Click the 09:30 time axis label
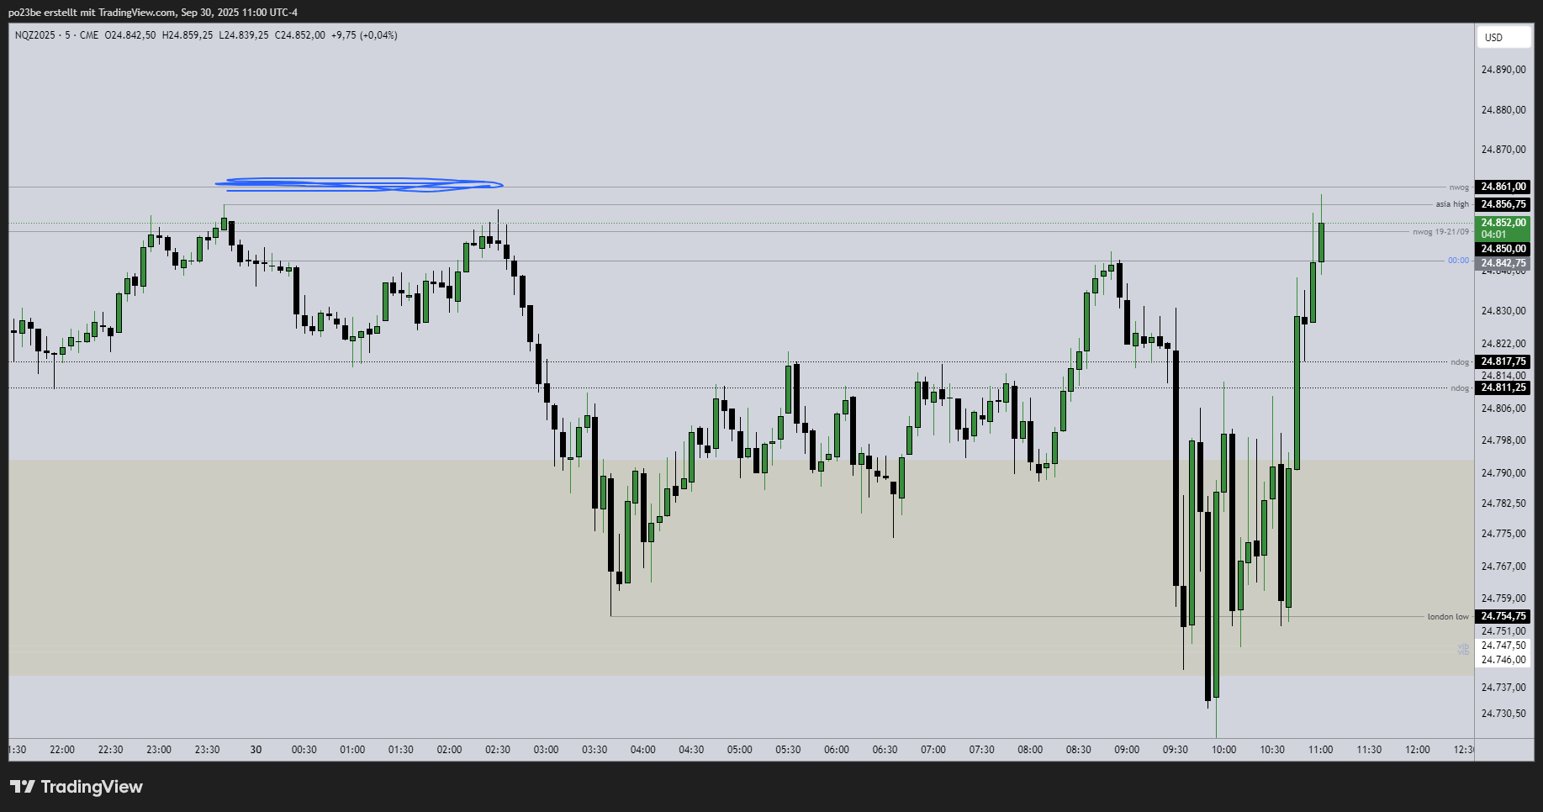This screenshot has width=1543, height=812. tap(1176, 750)
